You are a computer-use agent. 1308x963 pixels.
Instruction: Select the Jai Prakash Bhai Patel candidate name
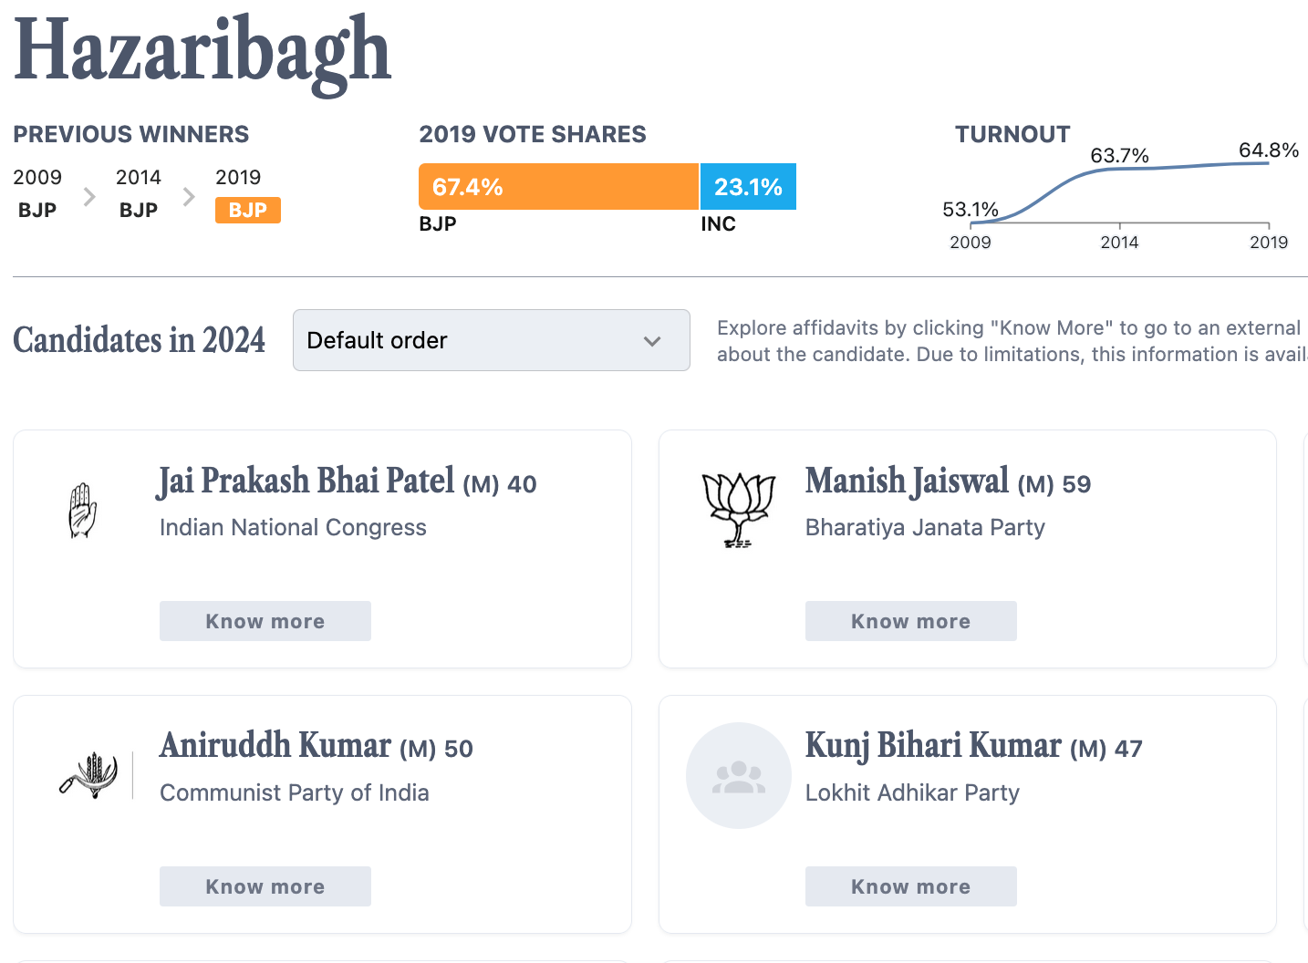point(306,481)
